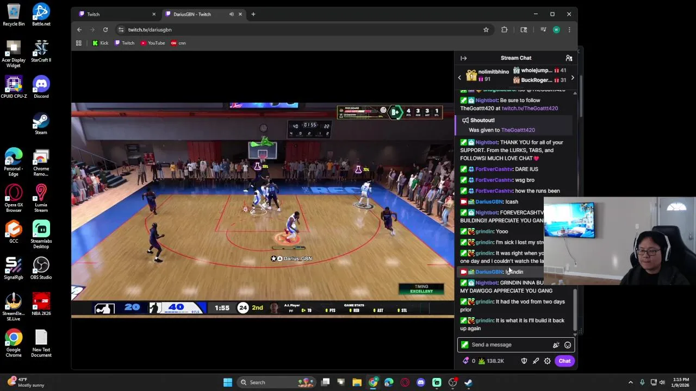Open Windows Start menu

tap(228, 382)
